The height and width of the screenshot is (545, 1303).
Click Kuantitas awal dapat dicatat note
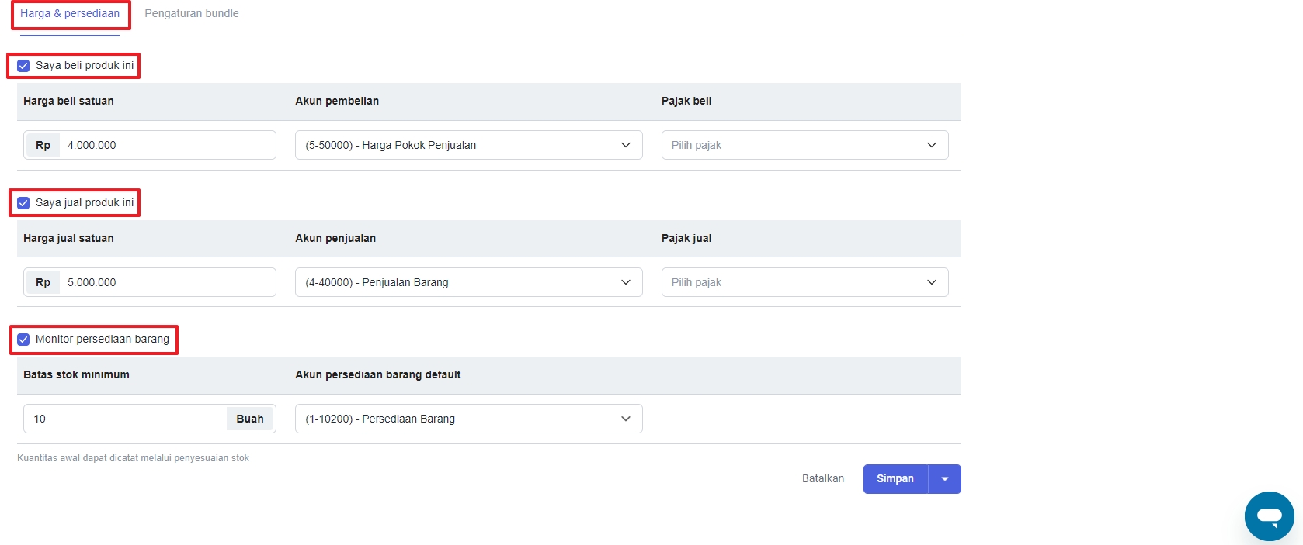click(133, 458)
